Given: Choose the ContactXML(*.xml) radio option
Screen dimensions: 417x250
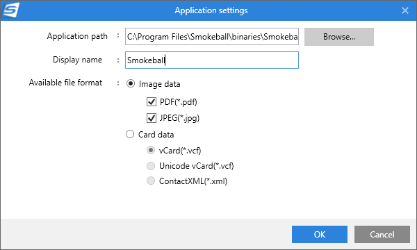Looking at the screenshot, I should pos(151,181).
